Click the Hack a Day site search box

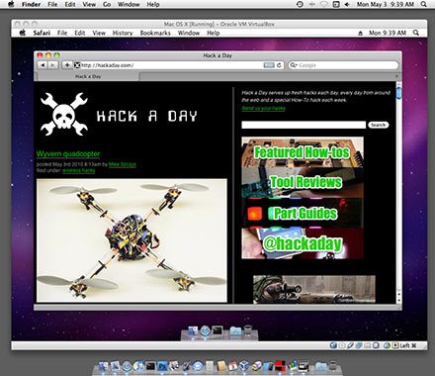[x=304, y=125]
